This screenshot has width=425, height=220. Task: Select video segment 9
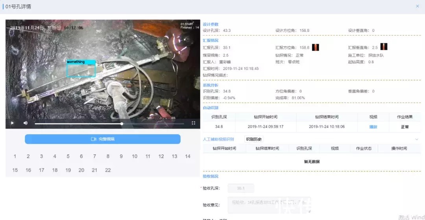121,156
